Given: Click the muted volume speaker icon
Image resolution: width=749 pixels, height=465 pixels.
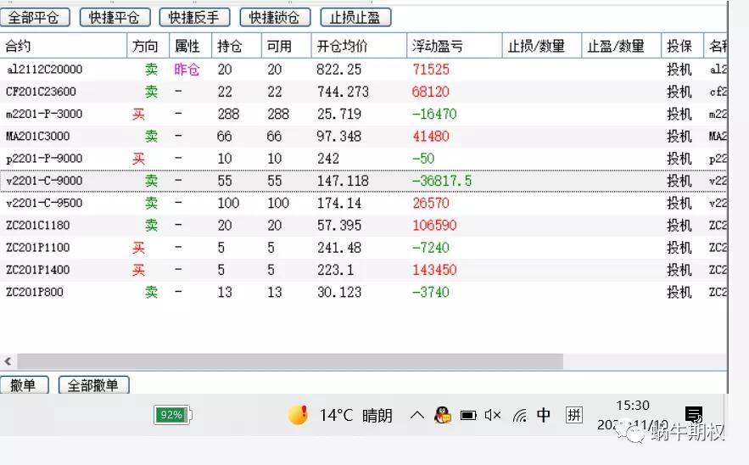Looking at the screenshot, I should [x=493, y=415].
